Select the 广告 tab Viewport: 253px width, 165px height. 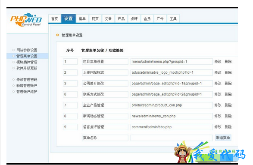[x=160, y=19]
